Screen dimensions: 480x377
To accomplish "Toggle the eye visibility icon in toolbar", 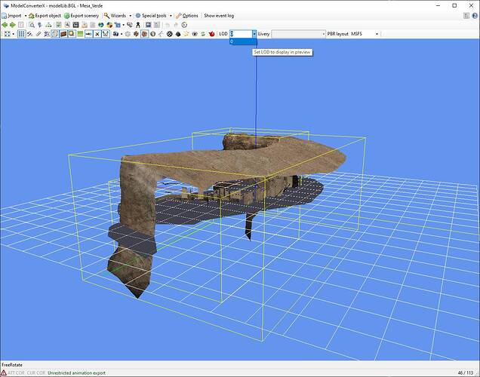I will (x=195, y=34).
